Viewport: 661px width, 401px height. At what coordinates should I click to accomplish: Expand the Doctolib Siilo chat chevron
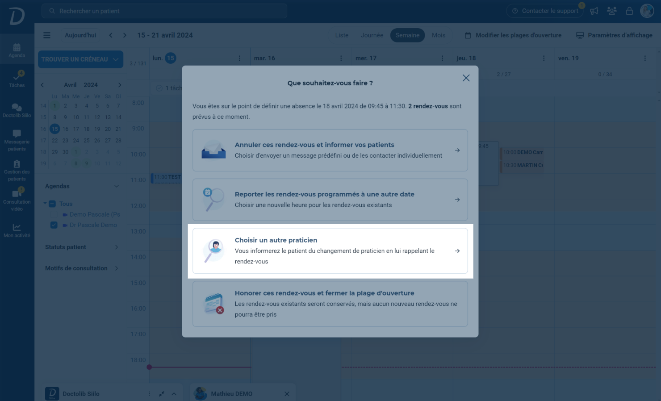coord(174,394)
